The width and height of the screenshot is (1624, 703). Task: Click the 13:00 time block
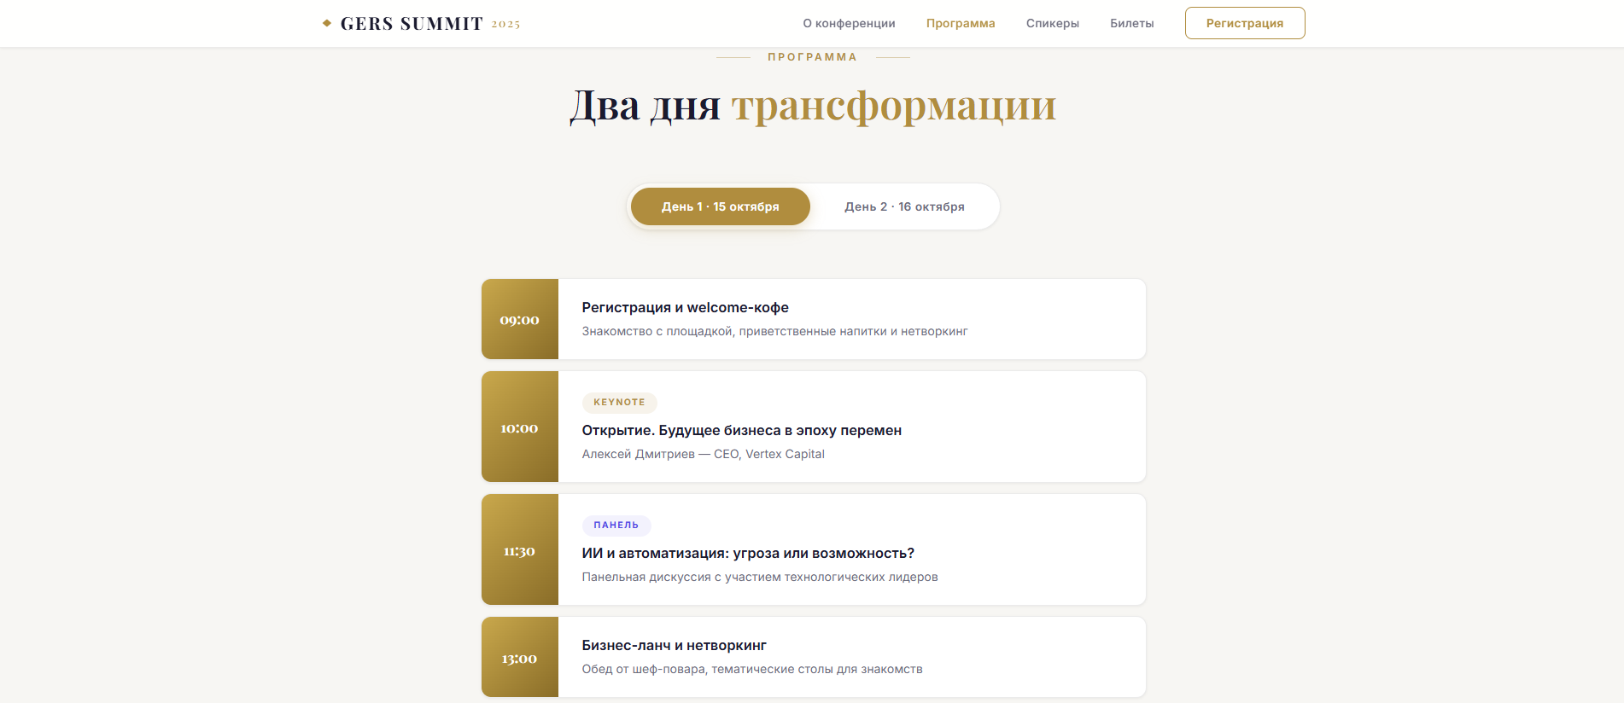click(519, 658)
